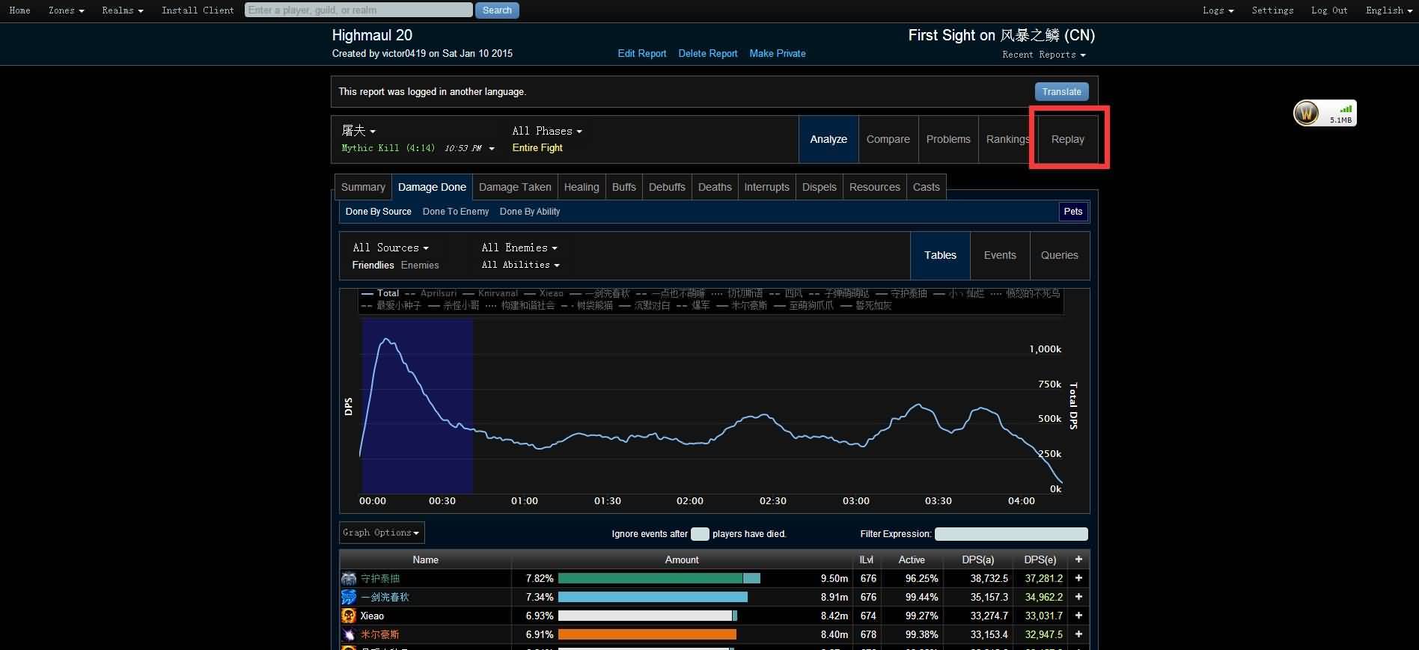Image resolution: width=1419 pixels, height=650 pixels.
Task: Click the class icon next to 守护秦抽
Action: [349, 578]
